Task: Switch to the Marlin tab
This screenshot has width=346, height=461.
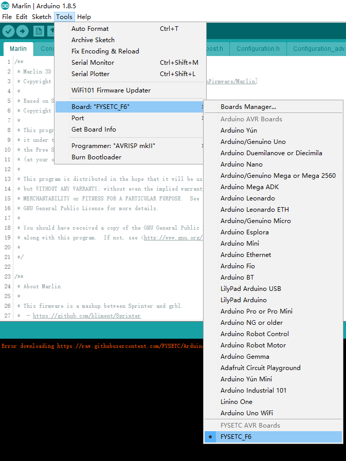Action: click(18, 49)
